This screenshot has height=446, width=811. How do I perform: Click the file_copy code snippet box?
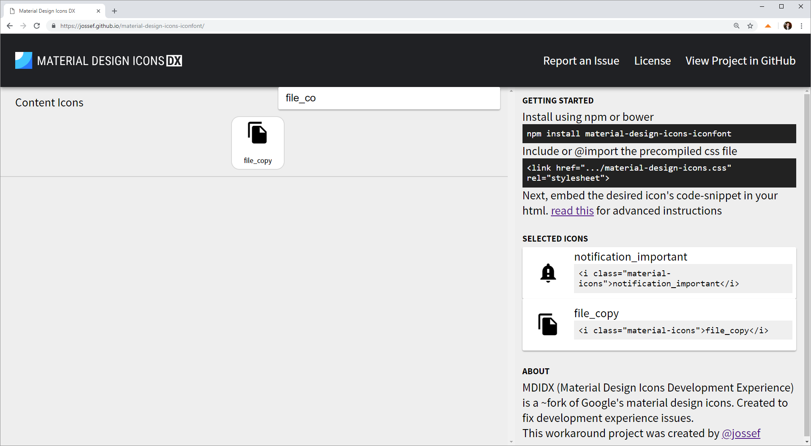[x=683, y=330]
